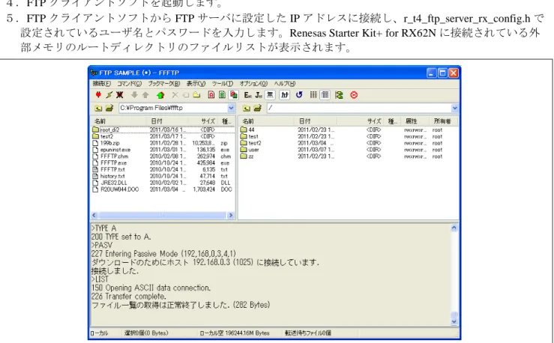554x343 pixels.
Task: Open the コマンド(C) menu
Action: [129, 84]
